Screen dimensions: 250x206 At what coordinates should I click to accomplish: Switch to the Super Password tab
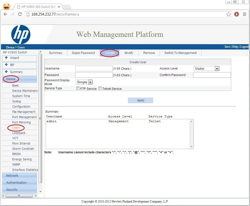coord(83,53)
